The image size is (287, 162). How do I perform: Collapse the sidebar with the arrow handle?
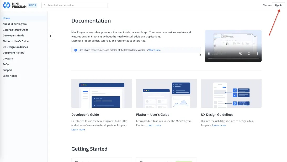click(50, 36)
